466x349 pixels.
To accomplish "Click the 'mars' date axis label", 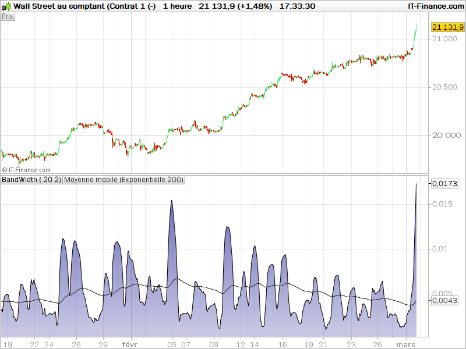I will [x=406, y=344].
